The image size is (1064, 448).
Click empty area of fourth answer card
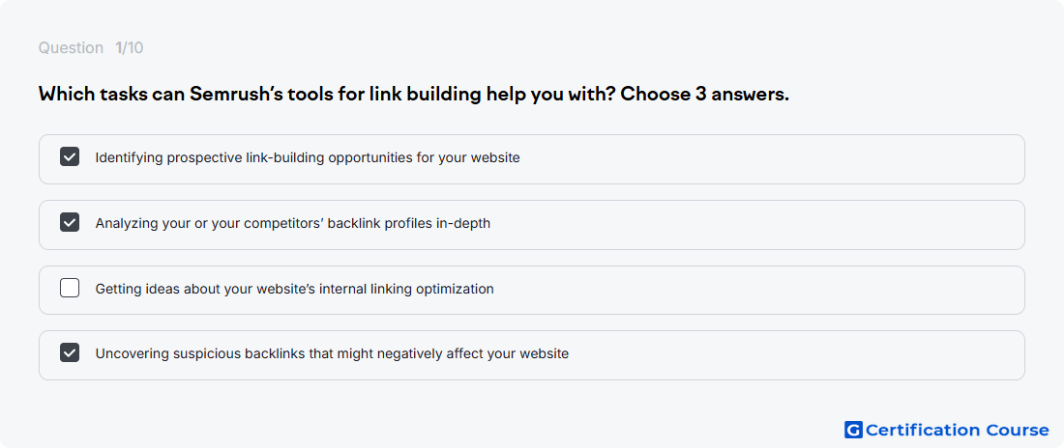(794, 355)
